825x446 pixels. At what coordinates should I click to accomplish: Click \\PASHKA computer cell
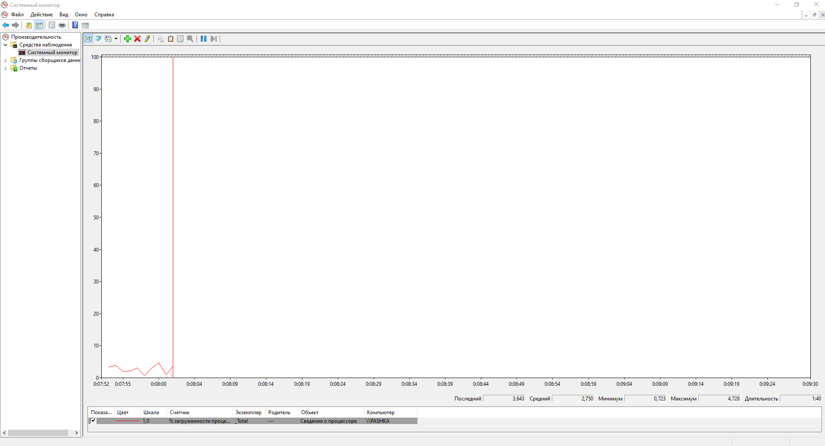[378, 421]
